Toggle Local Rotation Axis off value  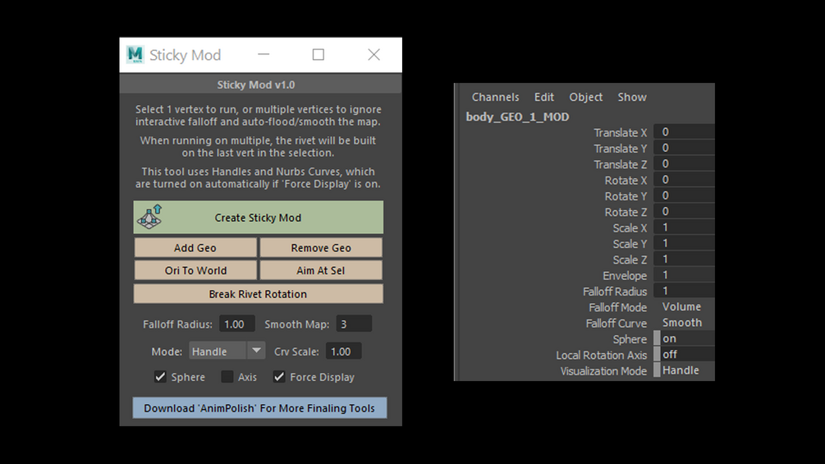(684, 354)
